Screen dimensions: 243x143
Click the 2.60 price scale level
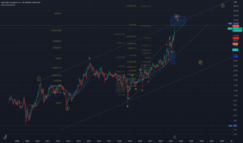click(x=235, y=134)
